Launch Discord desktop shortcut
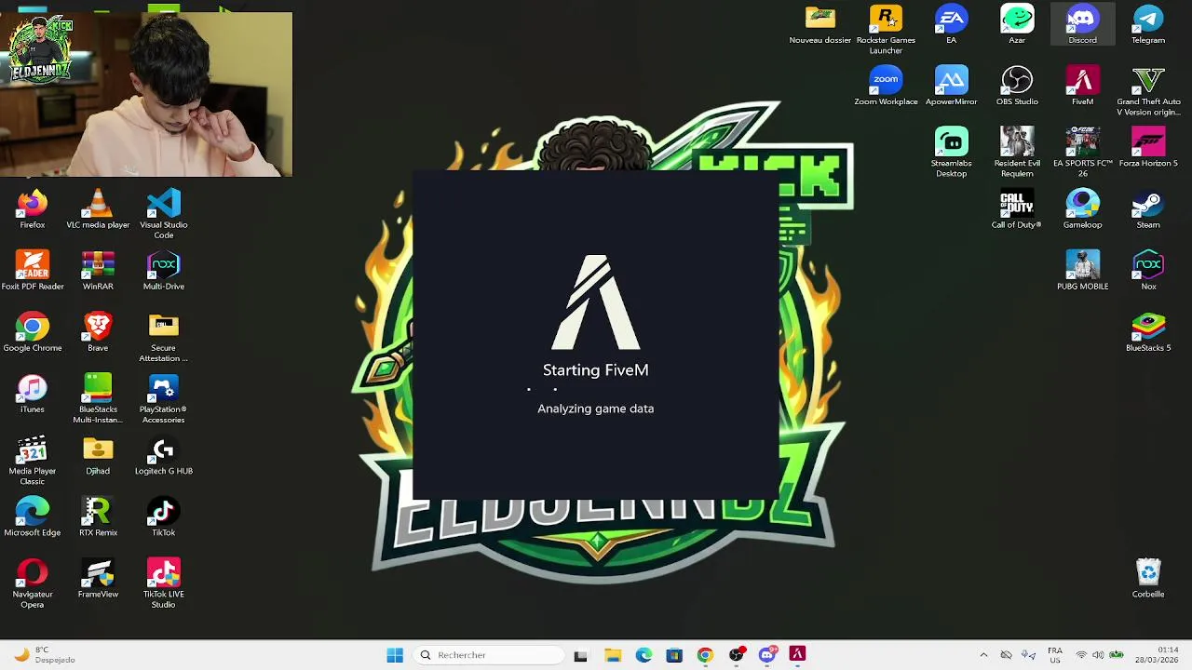This screenshot has width=1192, height=670. [1082, 25]
